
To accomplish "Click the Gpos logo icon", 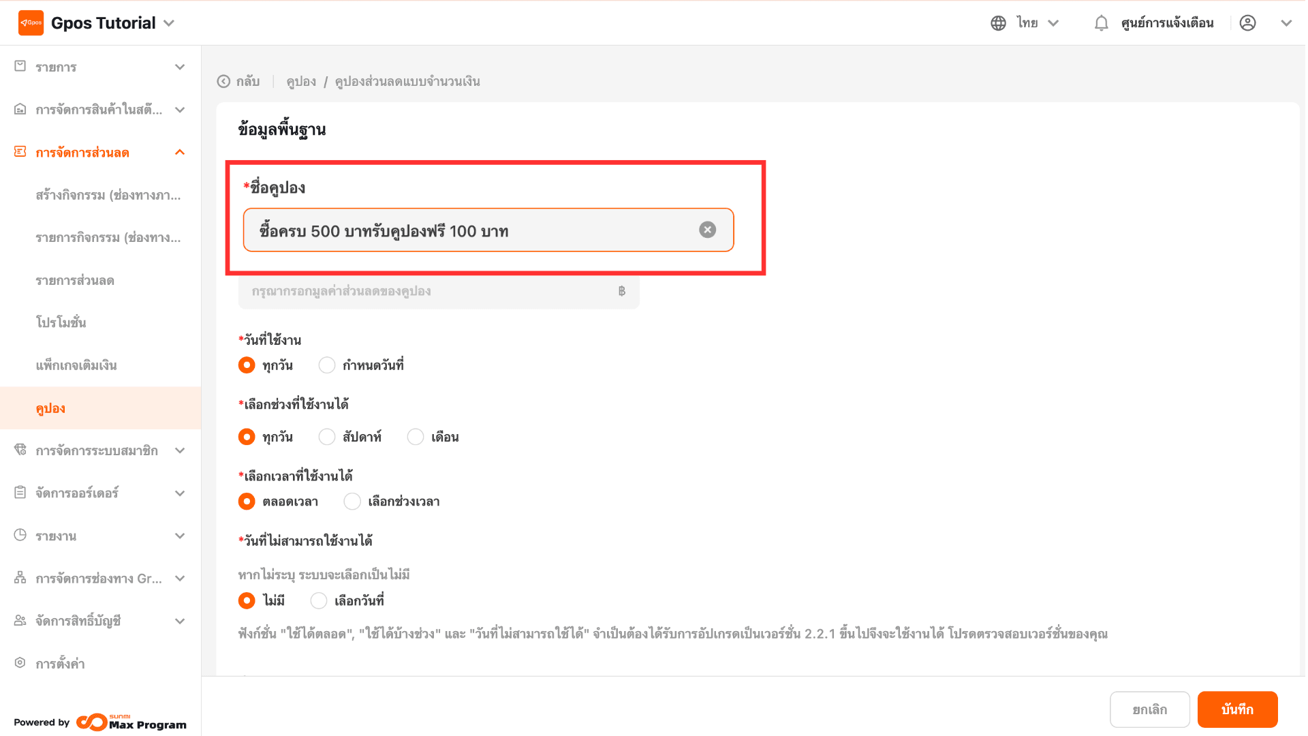I will 31,22.
